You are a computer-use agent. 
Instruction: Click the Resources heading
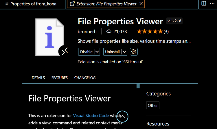[158, 124]
